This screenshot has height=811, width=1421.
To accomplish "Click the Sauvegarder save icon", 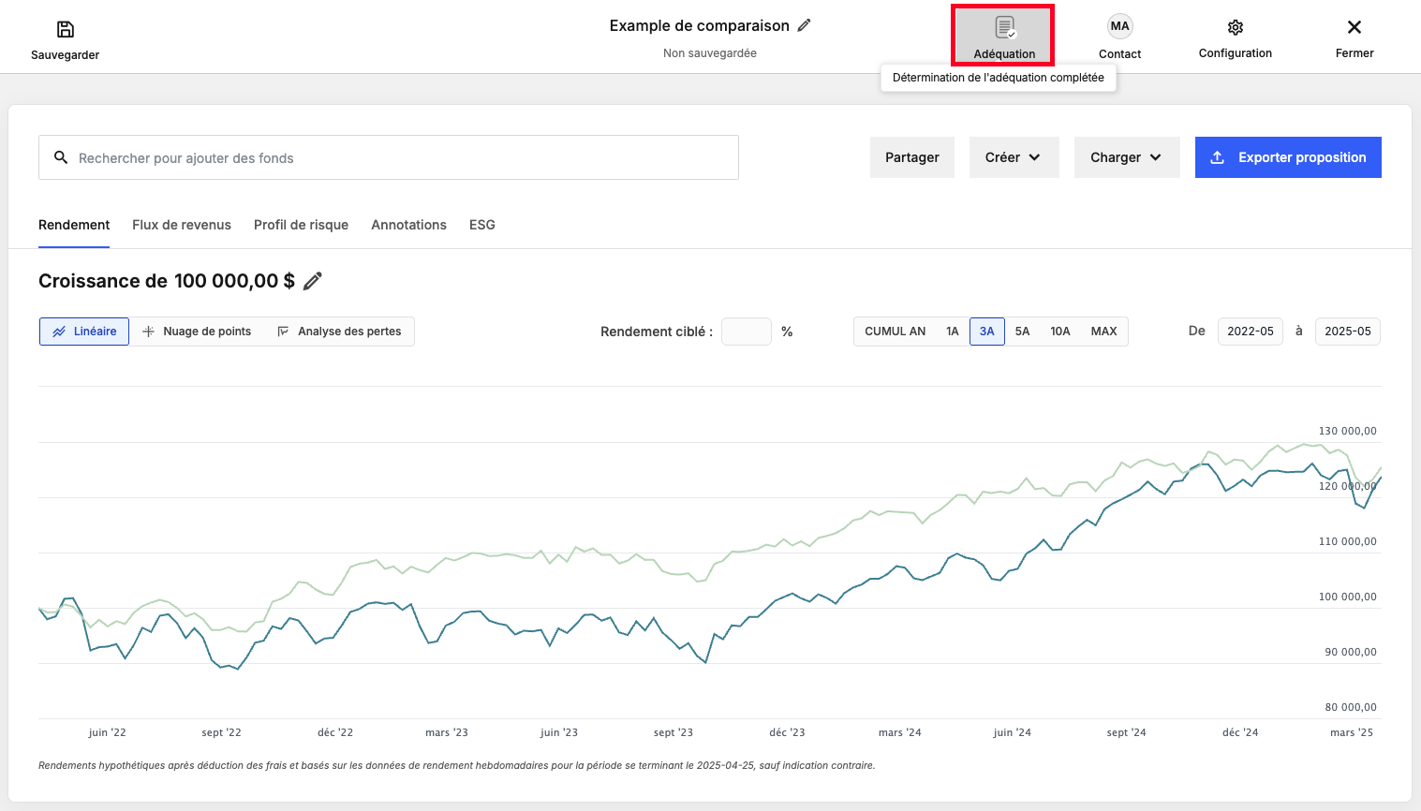I will 66,29.
